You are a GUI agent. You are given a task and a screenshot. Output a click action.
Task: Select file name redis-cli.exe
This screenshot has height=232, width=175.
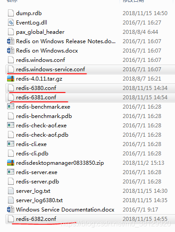tap(32, 144)
